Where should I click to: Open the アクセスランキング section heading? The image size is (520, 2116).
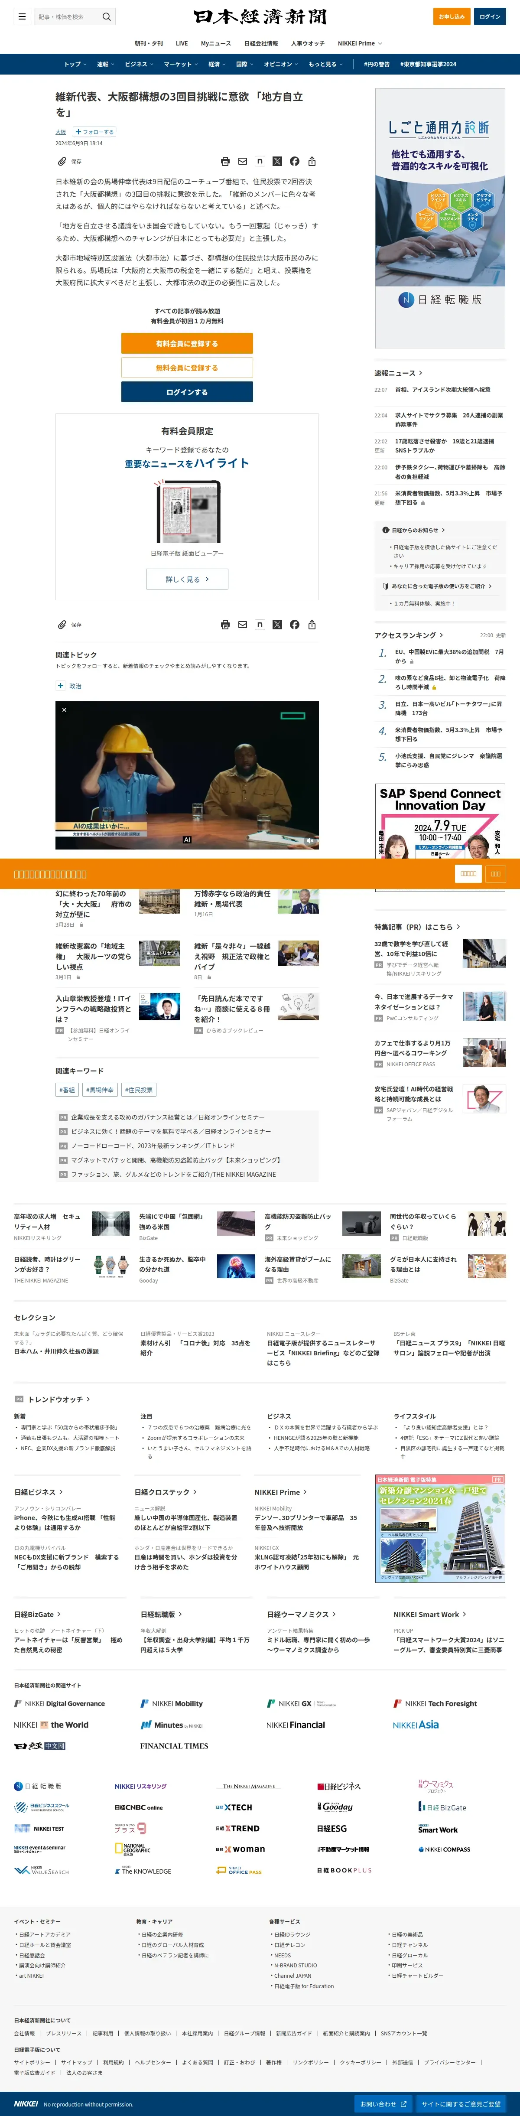coord(408,635)
